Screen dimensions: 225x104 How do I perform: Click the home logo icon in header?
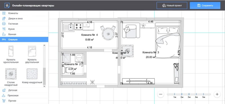click(x=7, y=5)
